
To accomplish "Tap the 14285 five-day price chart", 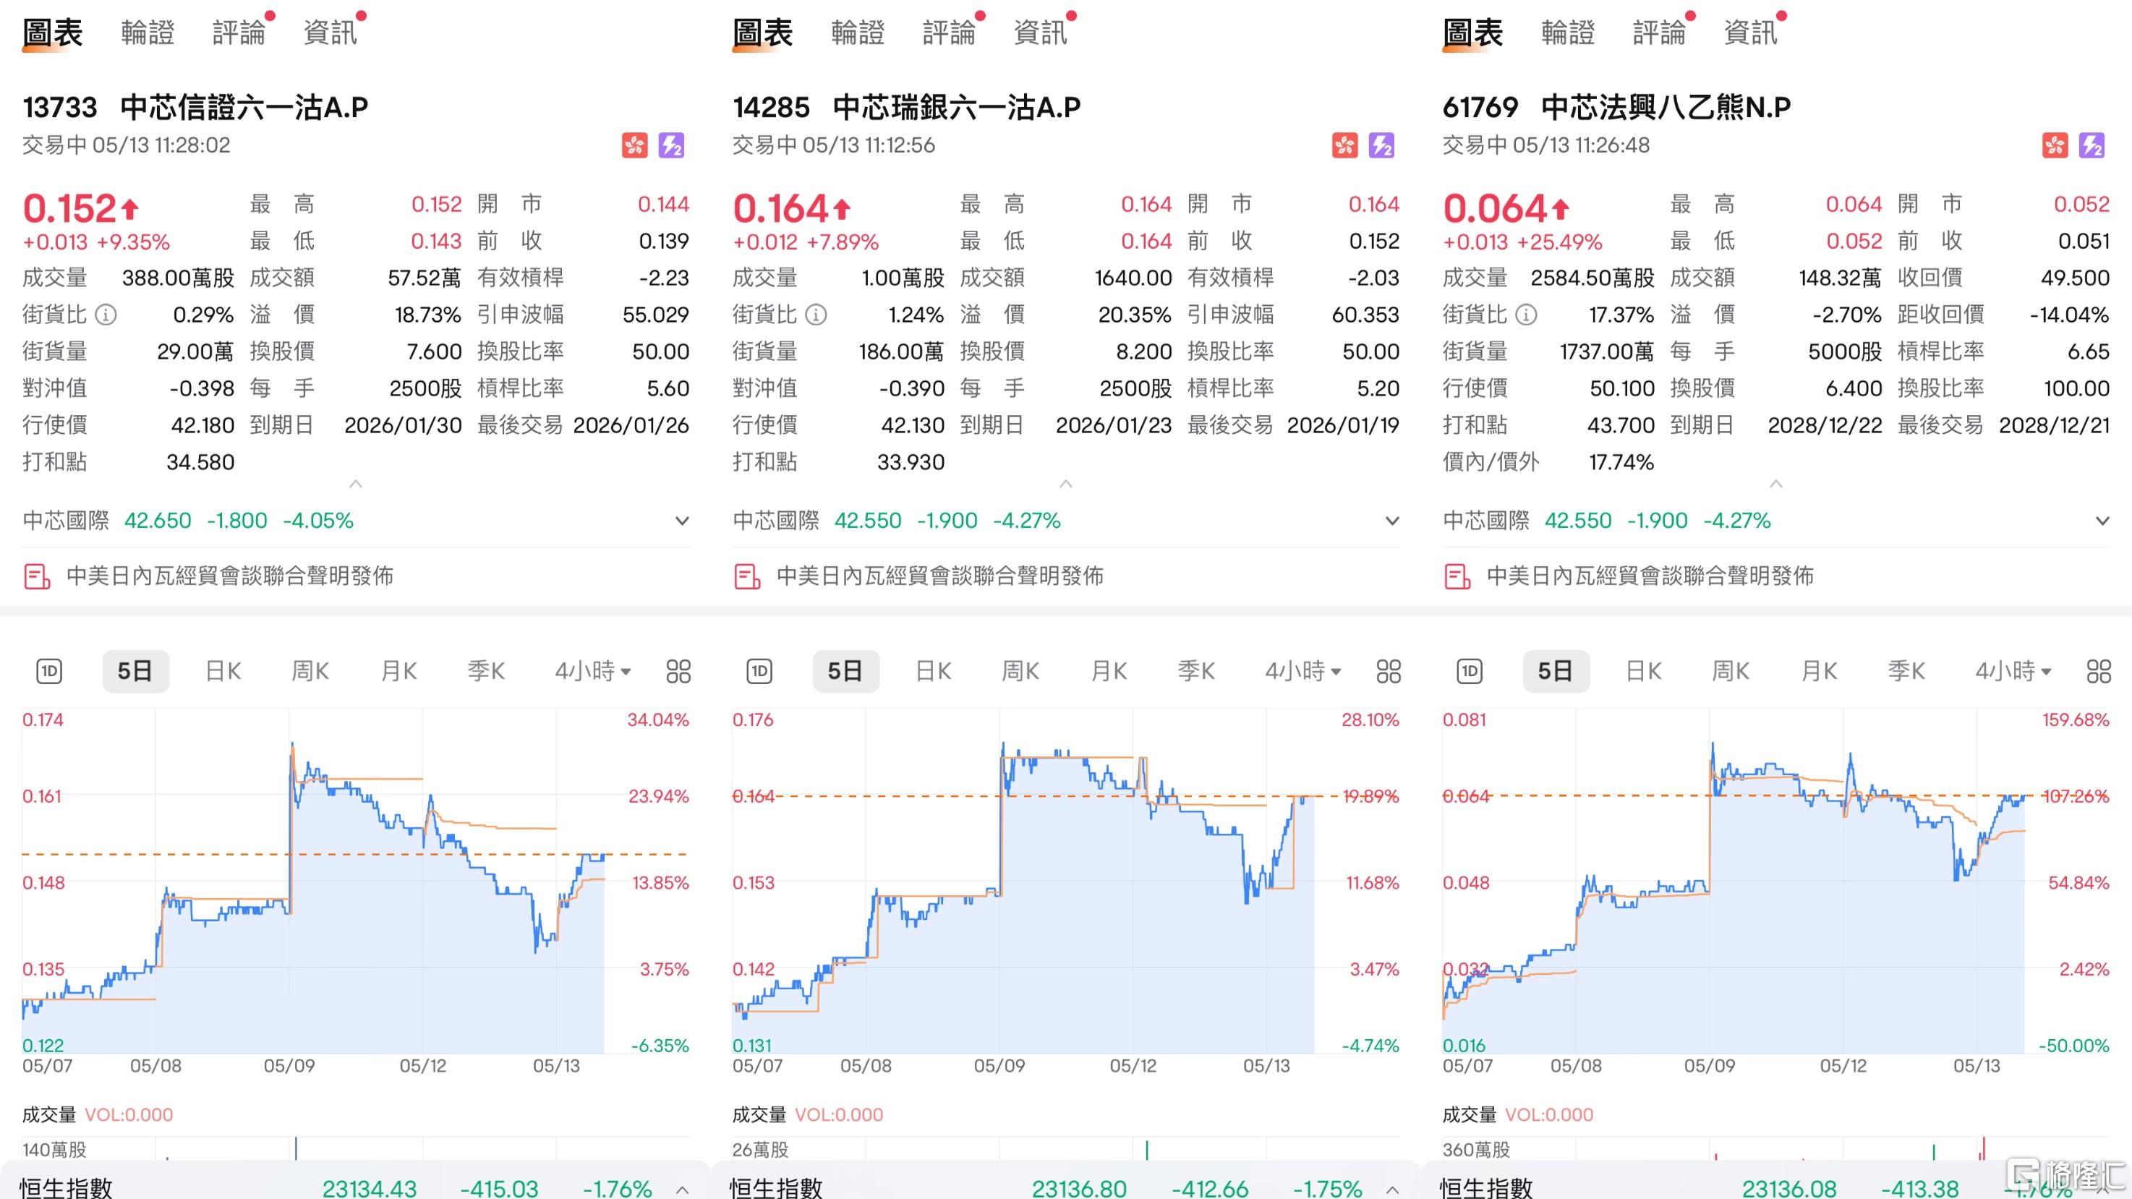I will coord(1066,882).
